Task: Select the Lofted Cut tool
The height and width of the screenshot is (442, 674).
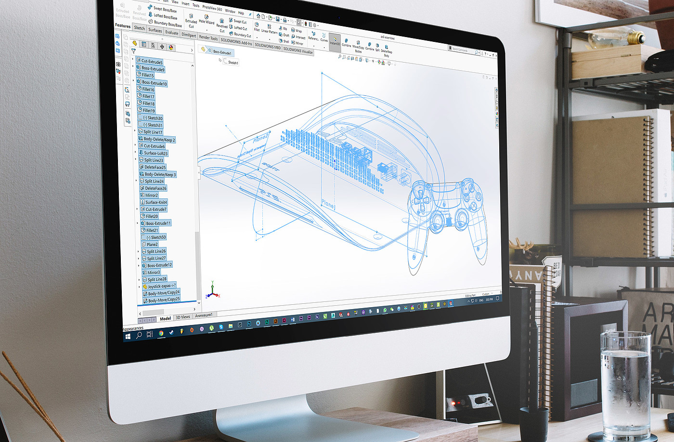Action: coord(238,28)
